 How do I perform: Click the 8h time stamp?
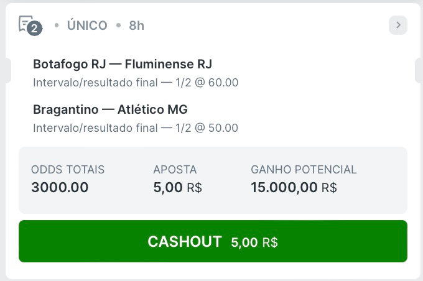pyautogui.click(x=136, y=25)
